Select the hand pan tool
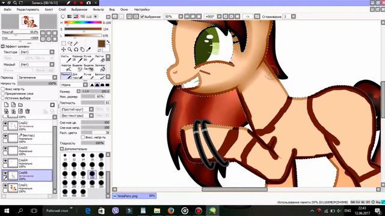The width and height of the screenshot is (385, 216). pos(82,49)
